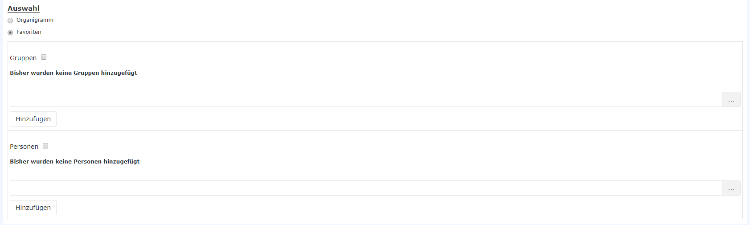The image size is (750, 225).
Task: Select the Organigramm radio button
Action: 10,20
